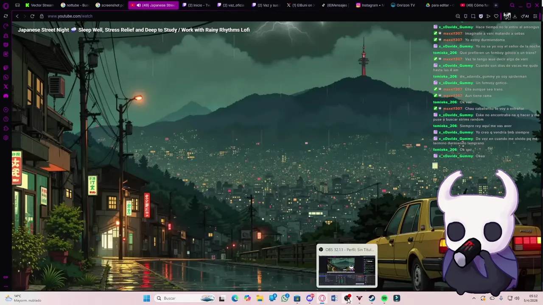Open the volume control in system tray
The width and height of the screenshot is (543, 305).
[517, 298]
